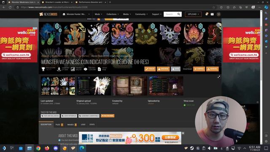Click the volume icon in system tray

209,148
